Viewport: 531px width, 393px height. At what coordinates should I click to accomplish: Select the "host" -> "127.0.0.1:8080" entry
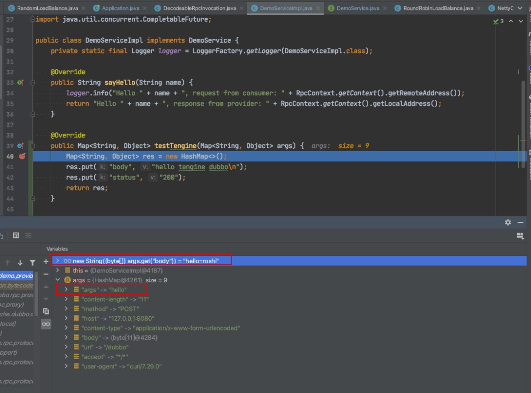point(118,318)
